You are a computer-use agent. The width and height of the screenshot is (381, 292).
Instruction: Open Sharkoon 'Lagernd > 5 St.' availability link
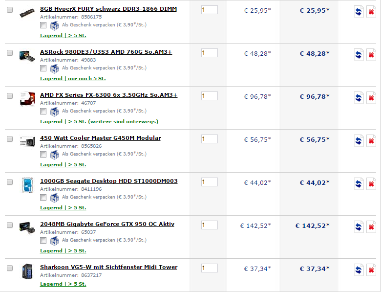click(x=63, y=284)
